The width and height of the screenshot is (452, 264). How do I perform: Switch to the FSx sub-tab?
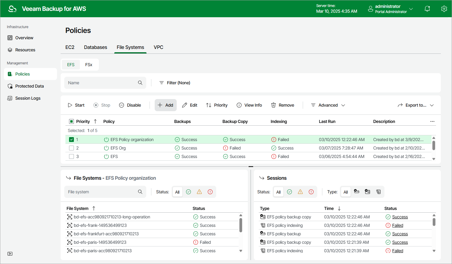89,65
